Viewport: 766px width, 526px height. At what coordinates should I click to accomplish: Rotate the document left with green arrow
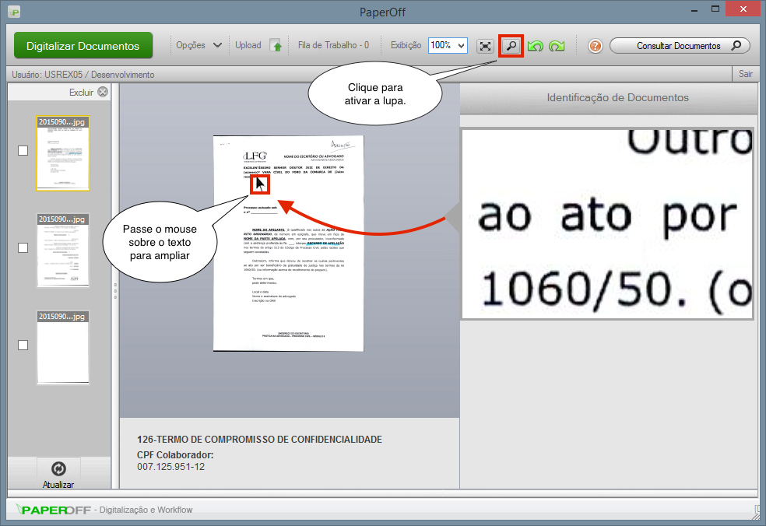pos(536,47)
